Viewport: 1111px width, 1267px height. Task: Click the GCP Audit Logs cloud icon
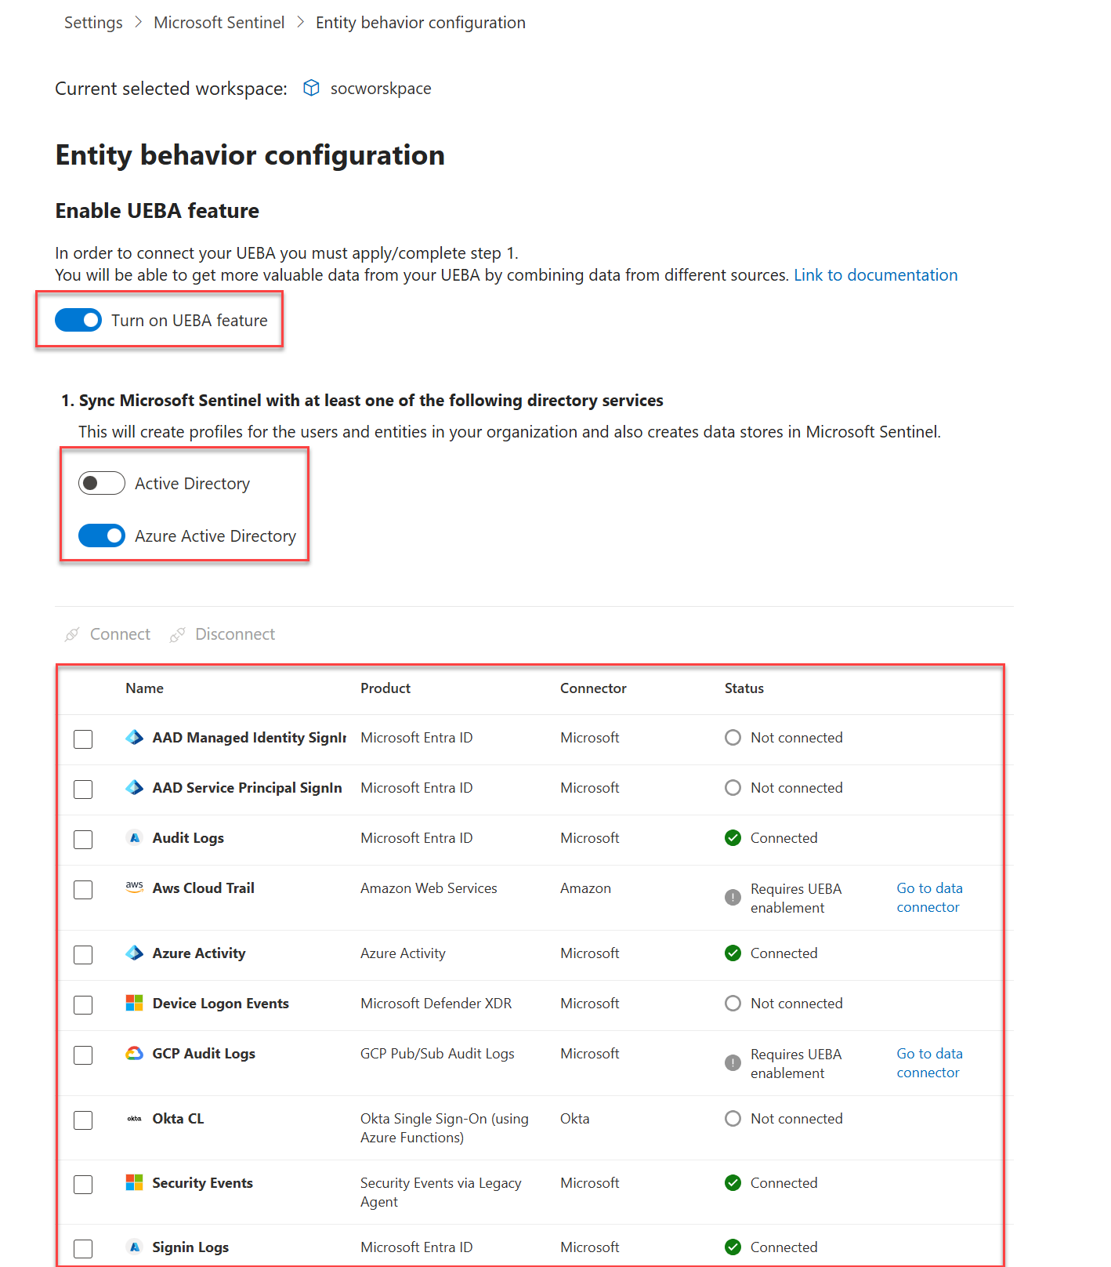click(135, 1054)
